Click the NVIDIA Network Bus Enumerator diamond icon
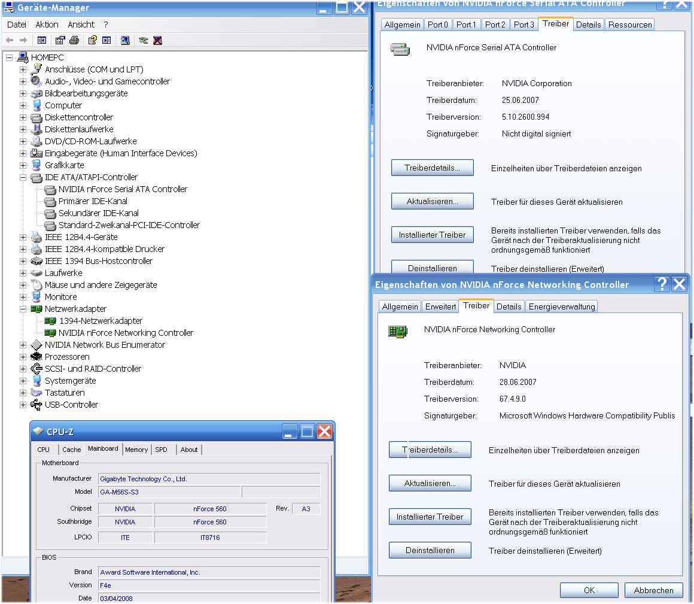This screenshot has width=694, height=604. (x=36, y=345)
